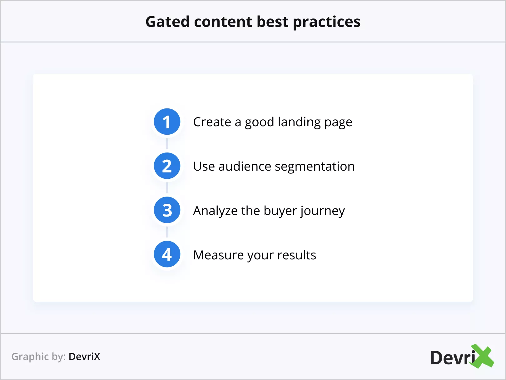
Task: Click the dark 'Devr' lettering of the logo
Action: pyautogui.click(x=450, y=358)
